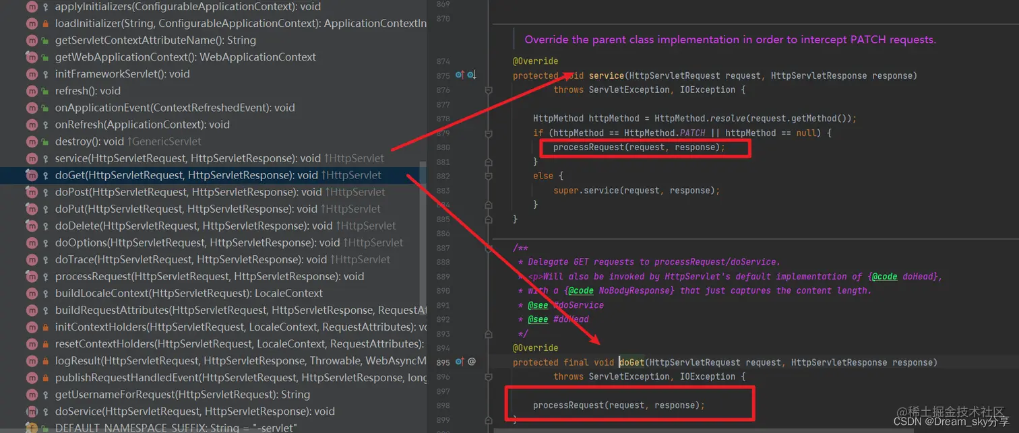Click the method icon beside the service row
The height and width of the screenshot is (433, 1019).
[31, 158]
